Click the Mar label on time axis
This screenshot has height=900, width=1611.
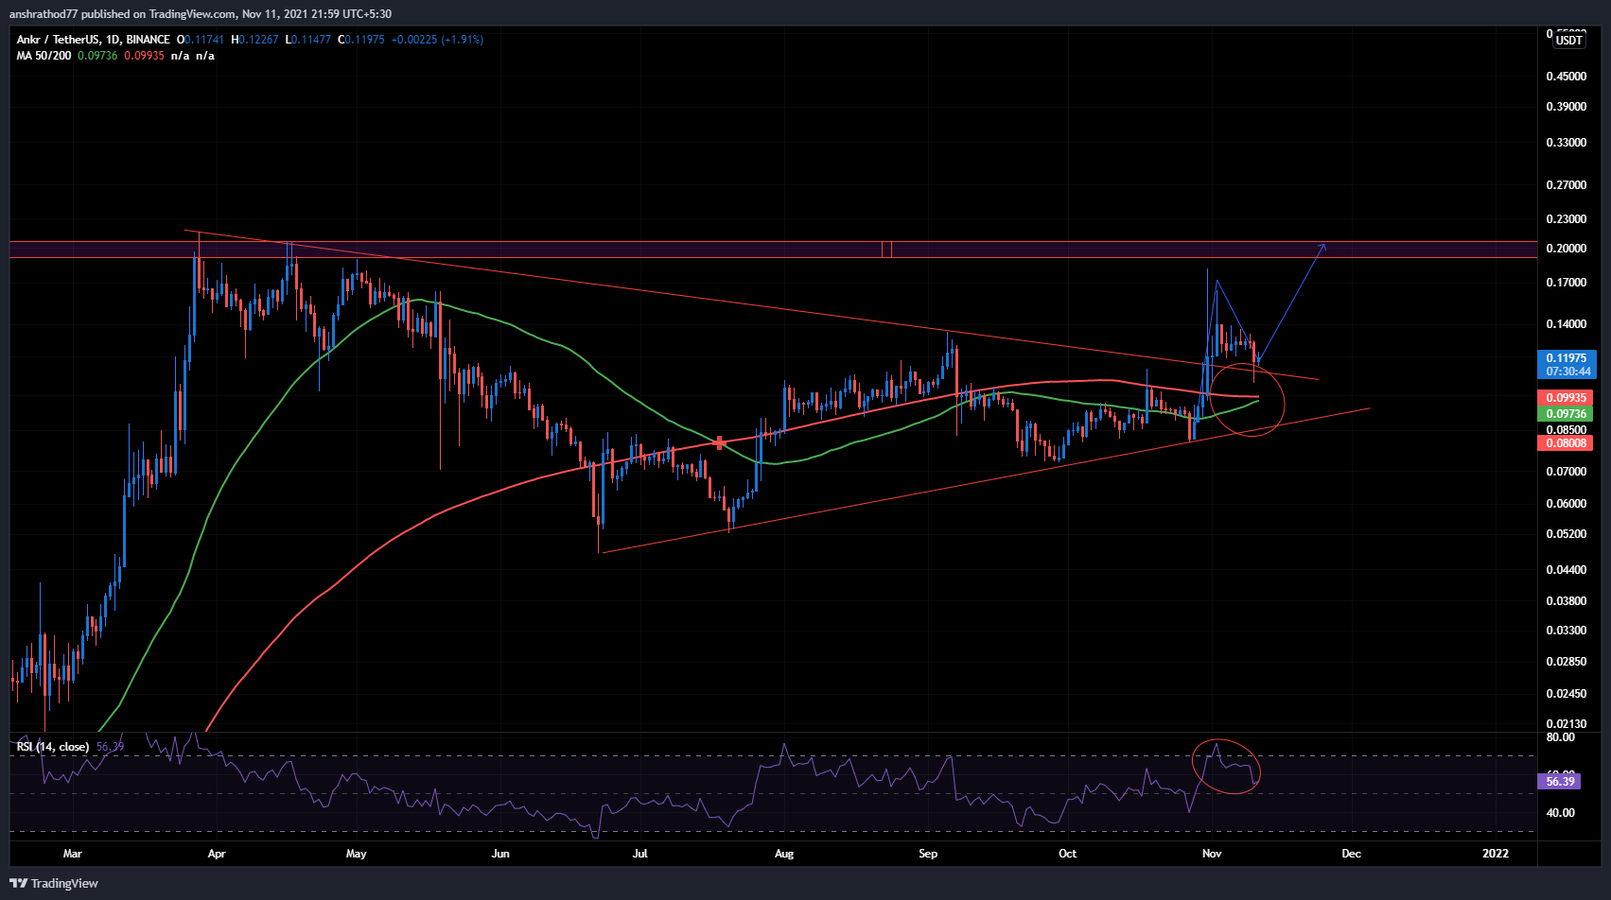[x=73, y=854]
